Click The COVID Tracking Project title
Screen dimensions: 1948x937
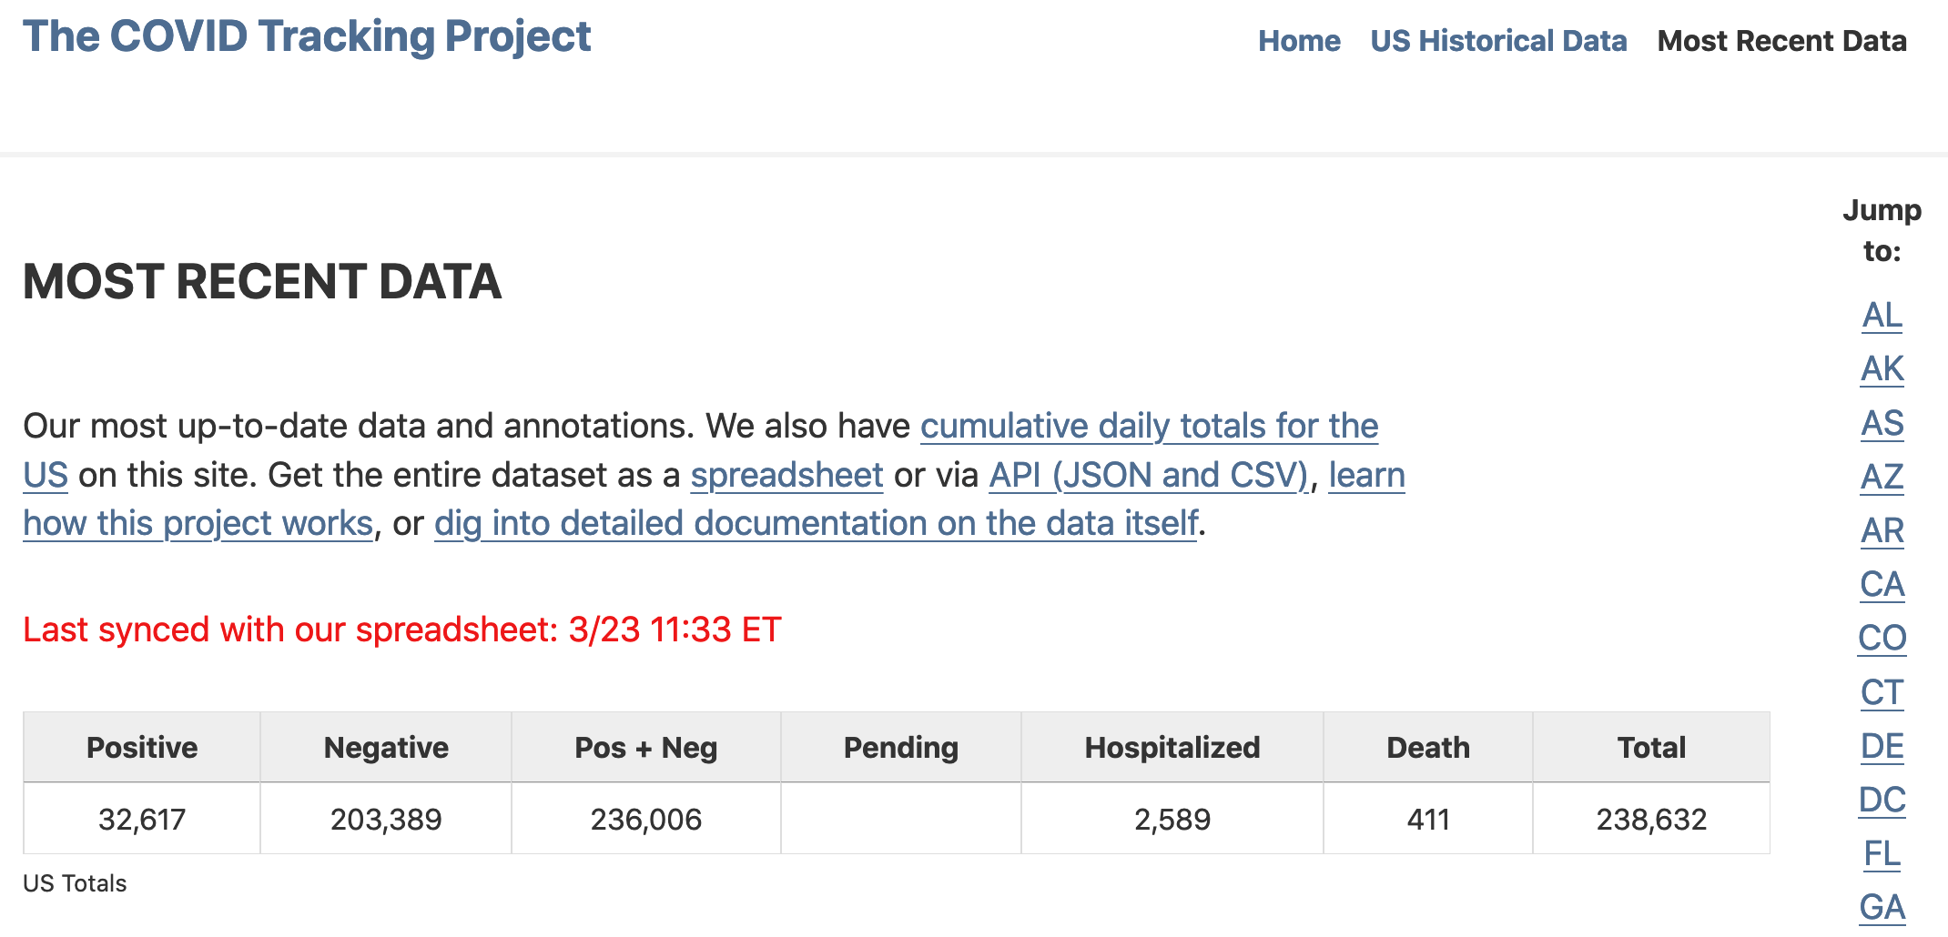[x=307, y=36]
